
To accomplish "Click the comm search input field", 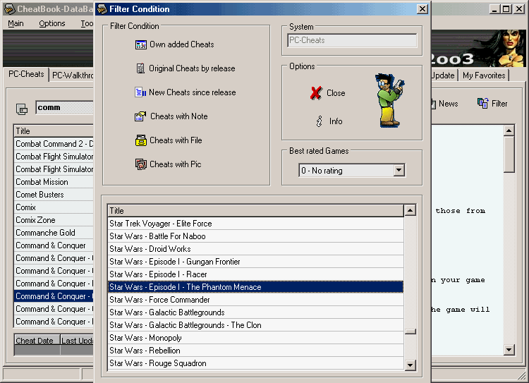I will pos(63,108).
